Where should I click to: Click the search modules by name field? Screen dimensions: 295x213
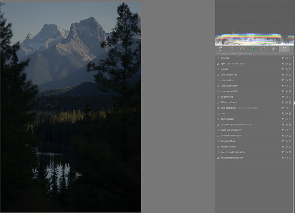point(254,54)
